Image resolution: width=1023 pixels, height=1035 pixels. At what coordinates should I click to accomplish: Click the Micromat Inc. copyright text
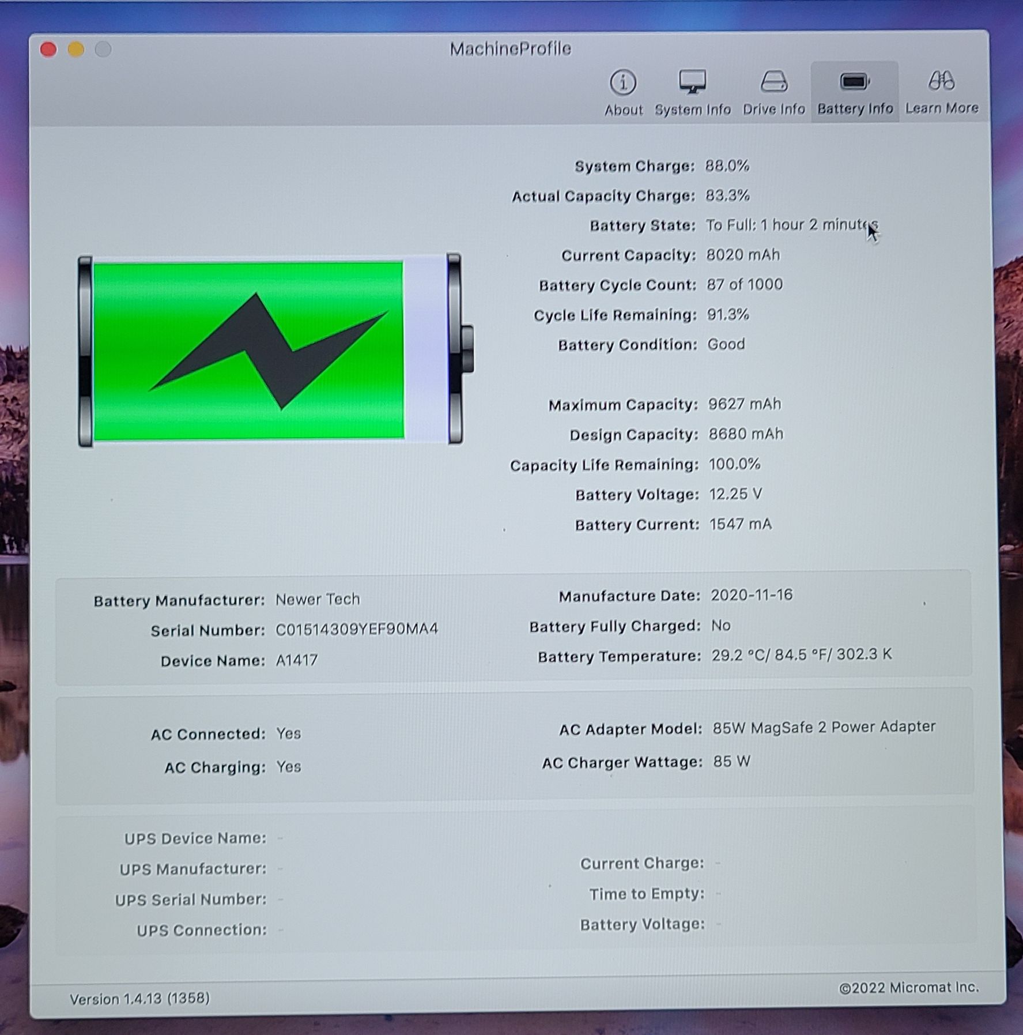point(908,988)
